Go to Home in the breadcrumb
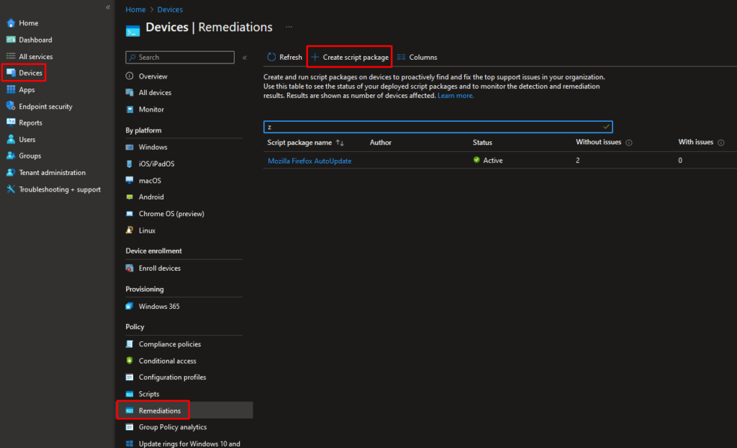This screenshot has height=448, width=737. (x=135, y=9)
